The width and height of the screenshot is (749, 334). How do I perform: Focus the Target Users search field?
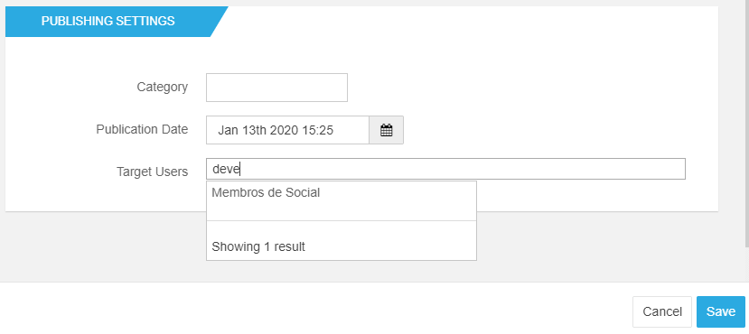tap(445, 169)
